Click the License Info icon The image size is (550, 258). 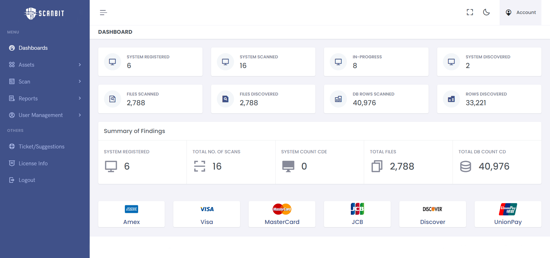click(12, 163)
